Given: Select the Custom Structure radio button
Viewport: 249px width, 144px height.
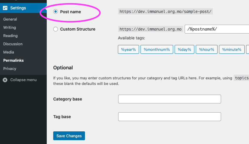Looking at the screenshot, I should point(56,29).
